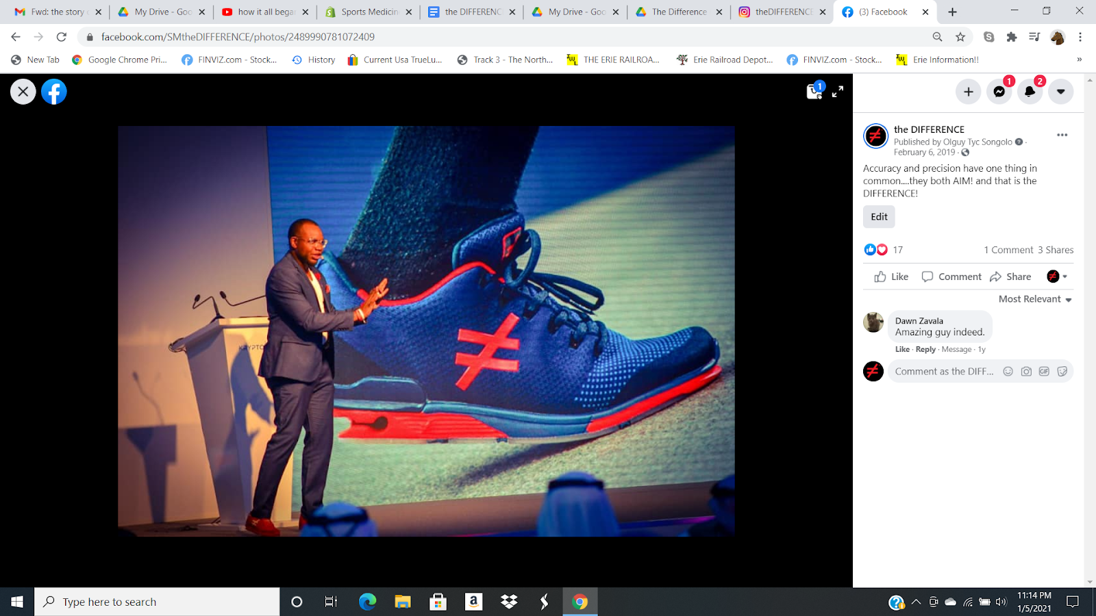The height and width of the screenshot is (616, 1096).
Task: Focus the Comment as the DIFF input
Action: pos(945,372)
